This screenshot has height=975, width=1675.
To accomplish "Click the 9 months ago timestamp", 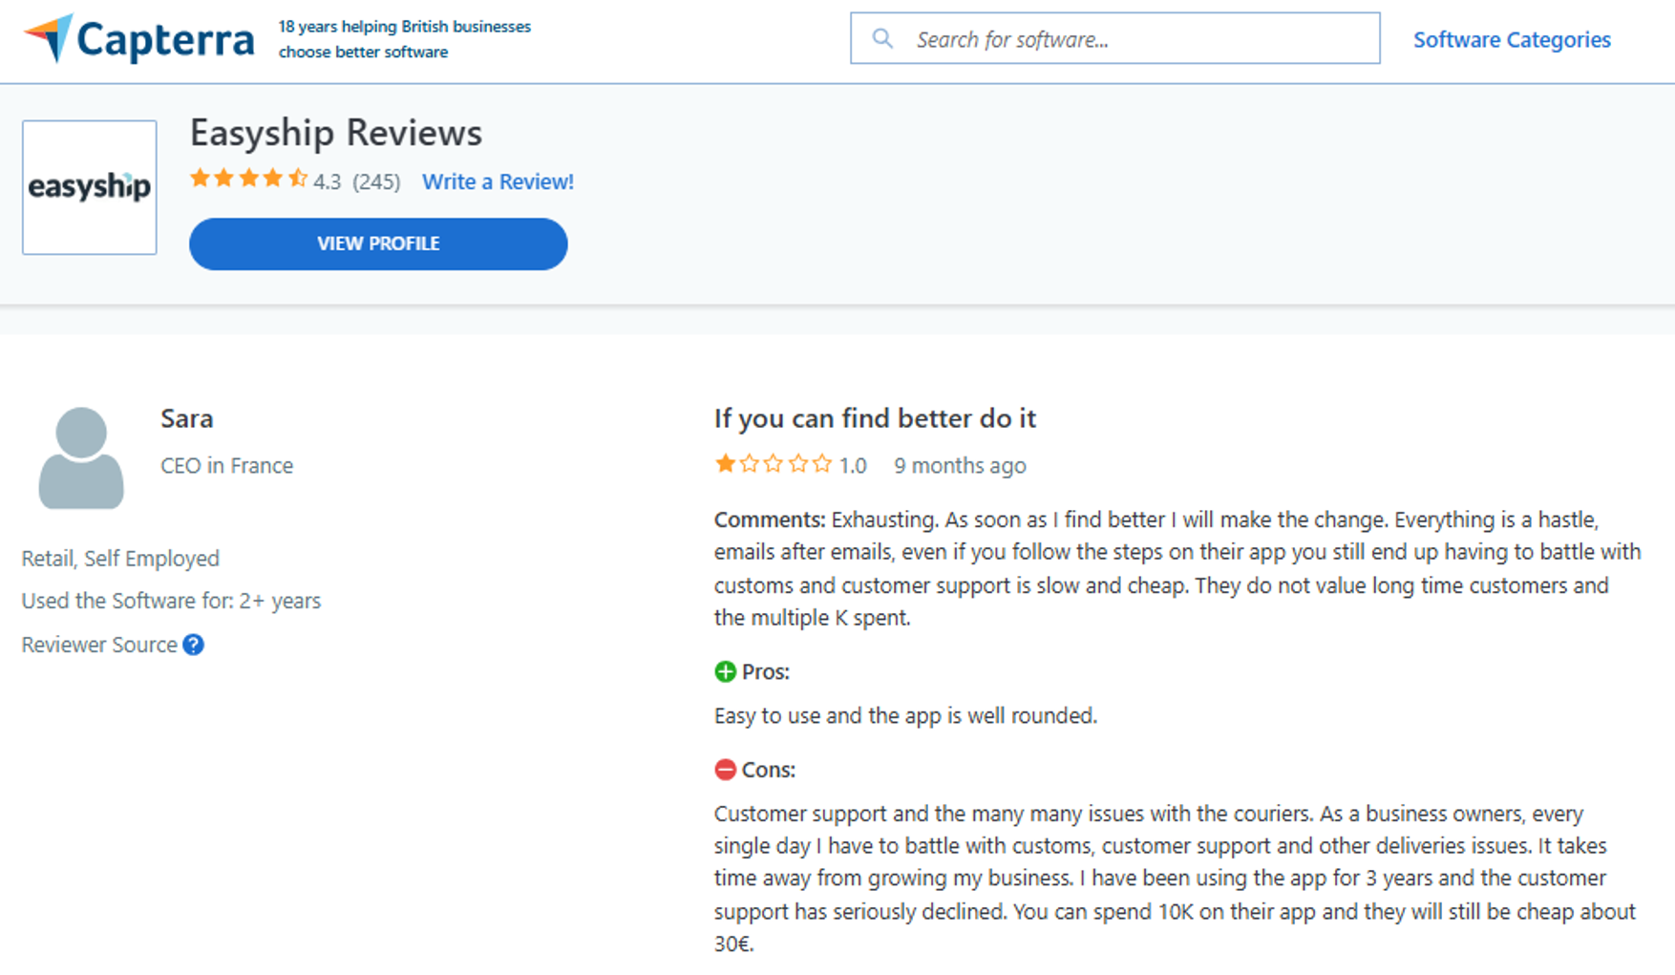I will pyautogui.click(x=960, y=466).
